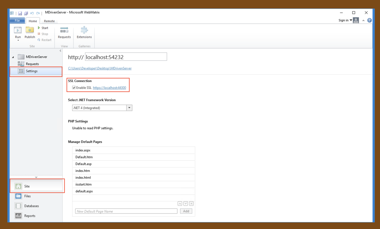Click the site URL field localhost:54232
The width and height of the screenshot is (380, 229).
(126, 57)
